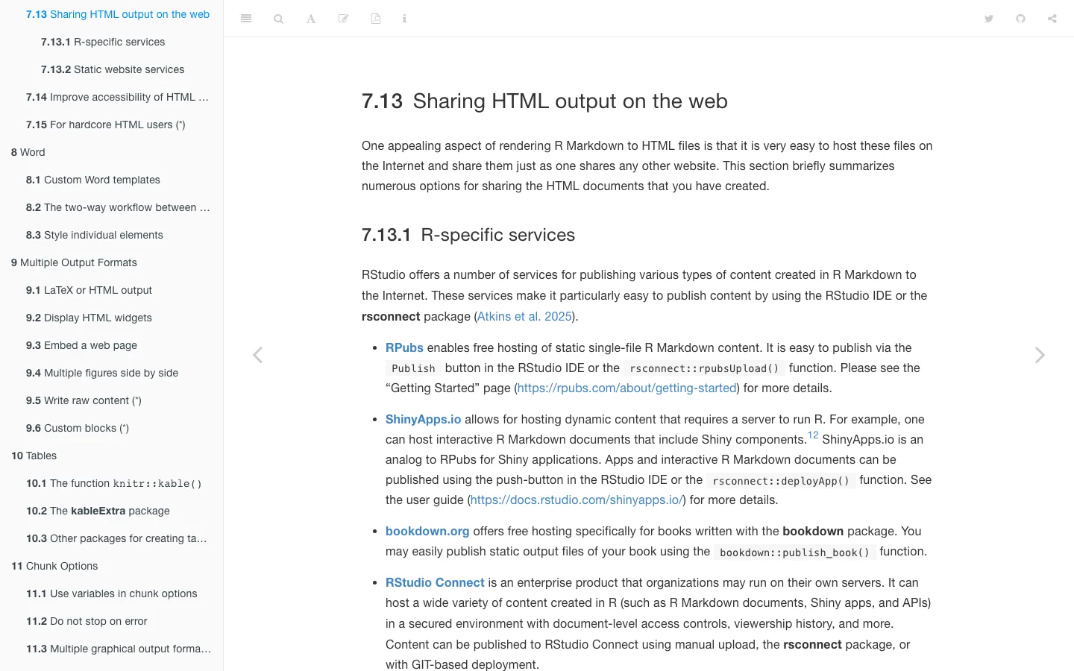
Task: Go to previous page with left arrow
Action: coord(257,355)
